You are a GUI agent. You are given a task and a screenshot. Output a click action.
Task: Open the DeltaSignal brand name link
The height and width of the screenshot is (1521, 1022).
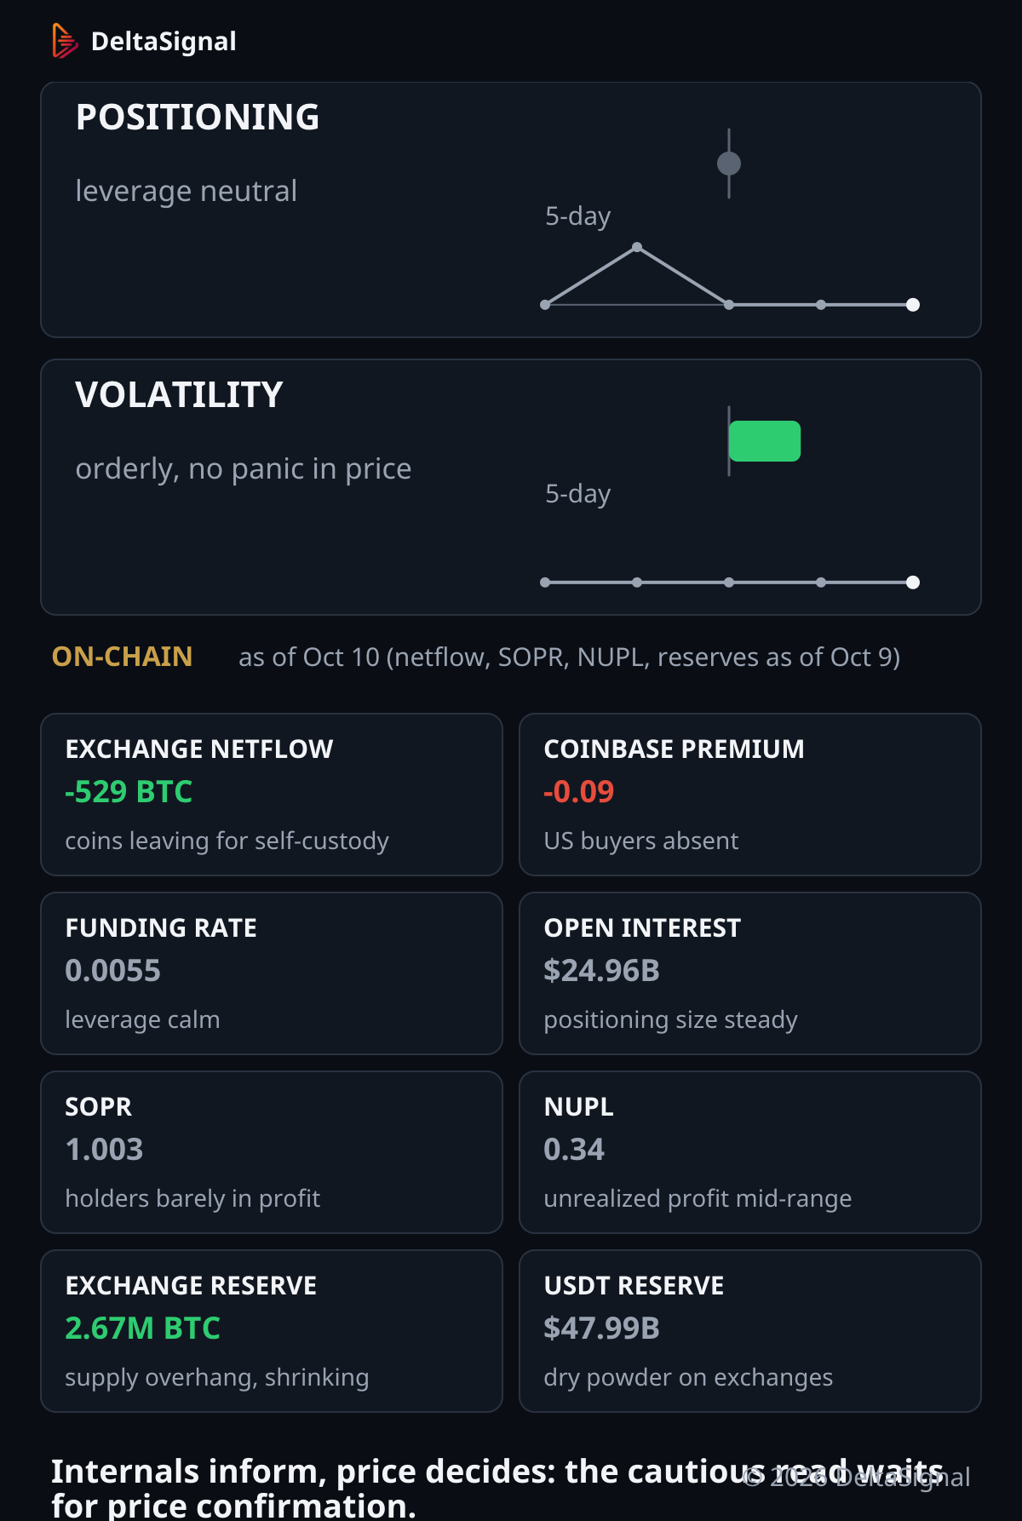coord(164,41)
